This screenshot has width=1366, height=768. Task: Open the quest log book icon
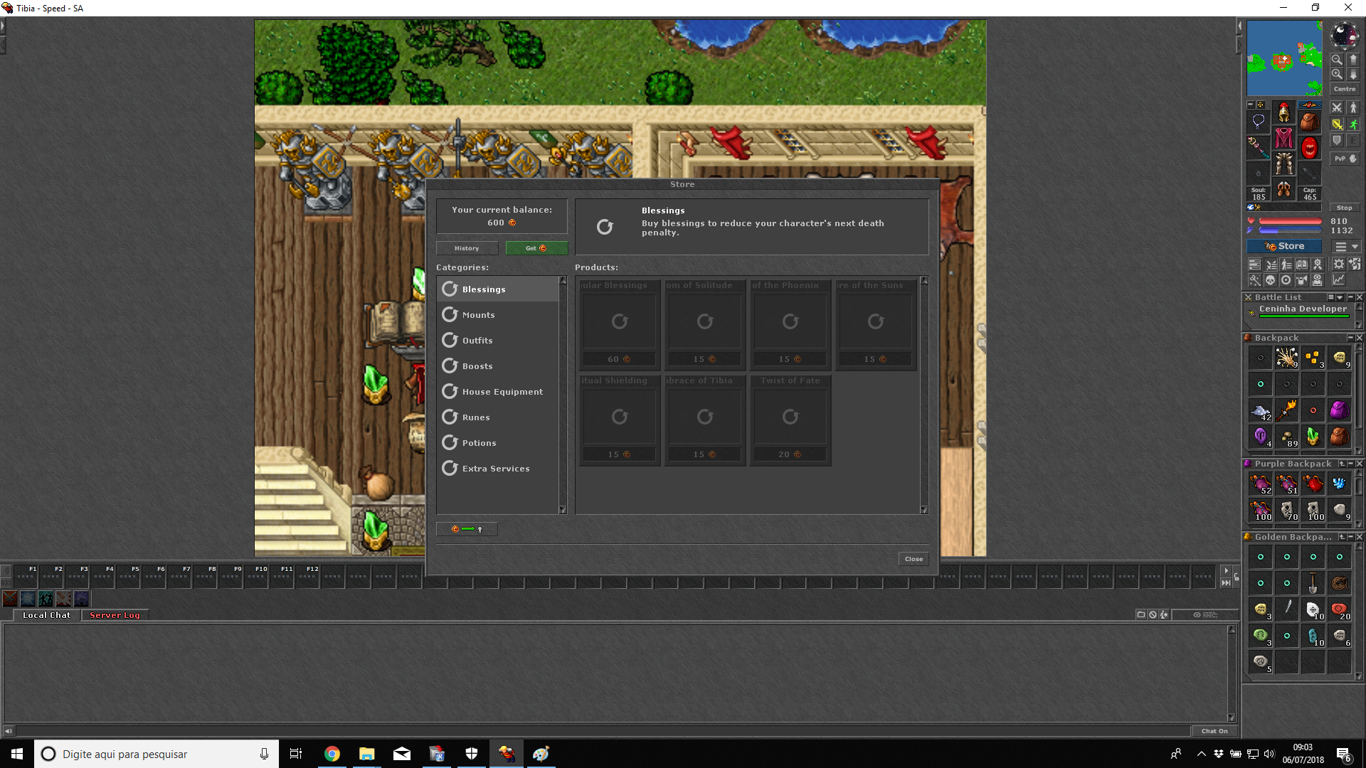point(1301,264)
